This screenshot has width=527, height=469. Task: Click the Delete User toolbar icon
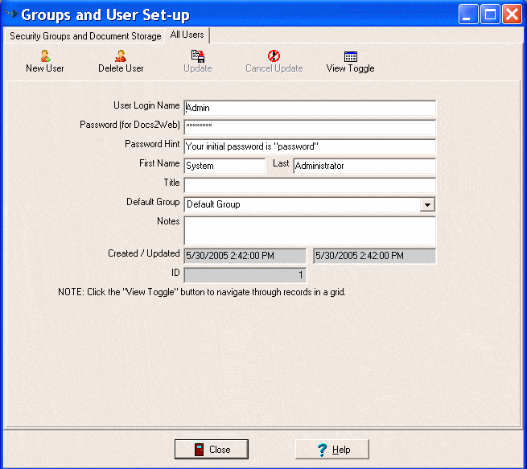pyautogui.click(x=121, y=56)
